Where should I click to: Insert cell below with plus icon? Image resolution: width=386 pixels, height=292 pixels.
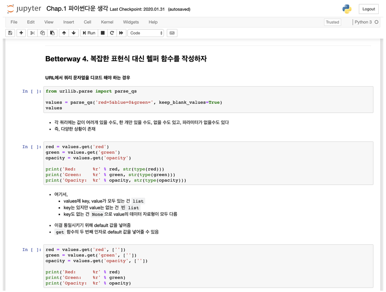(21, 33)
